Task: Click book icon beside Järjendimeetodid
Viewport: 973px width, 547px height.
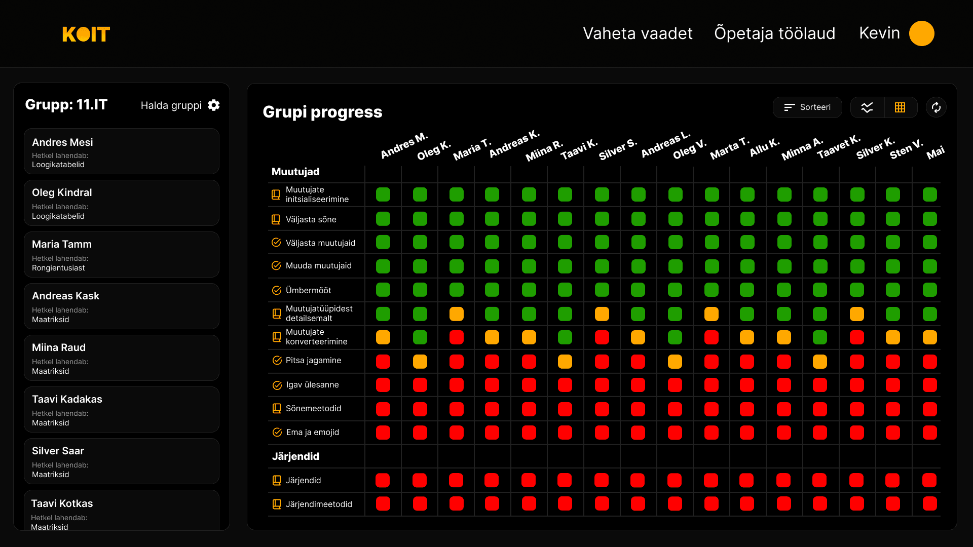Action: 277,504
